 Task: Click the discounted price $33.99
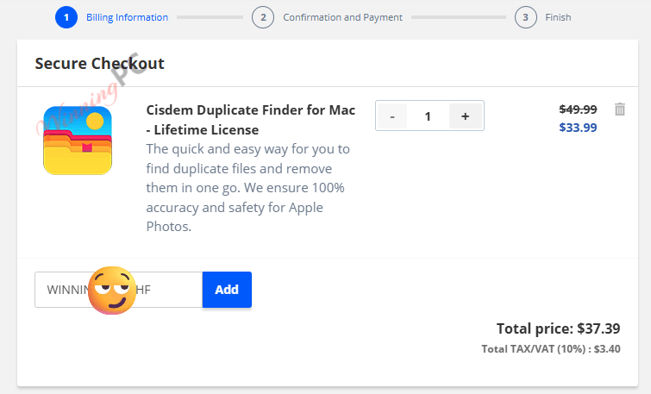[x=578, y=128]
